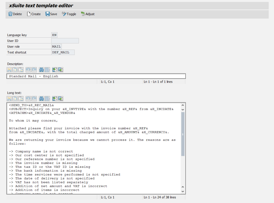274x203 pixels.
Task: Click the Toggle button in toolbar
Action: click(x=69, y=14)
